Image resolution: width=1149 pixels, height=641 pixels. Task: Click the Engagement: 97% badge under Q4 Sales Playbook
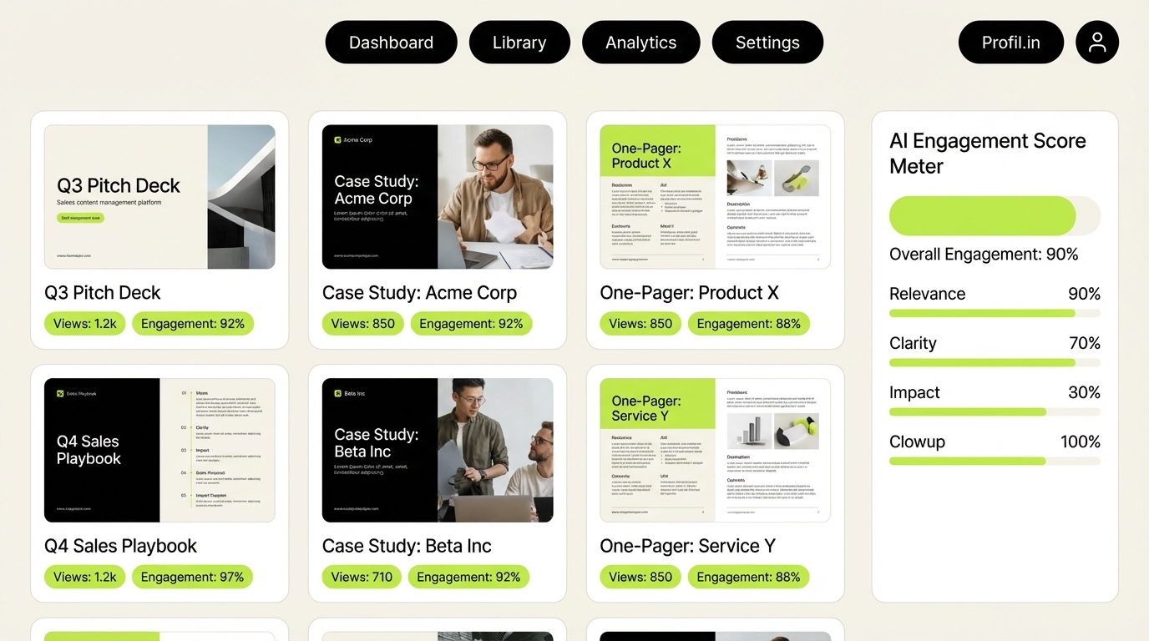tap(192, 577)
